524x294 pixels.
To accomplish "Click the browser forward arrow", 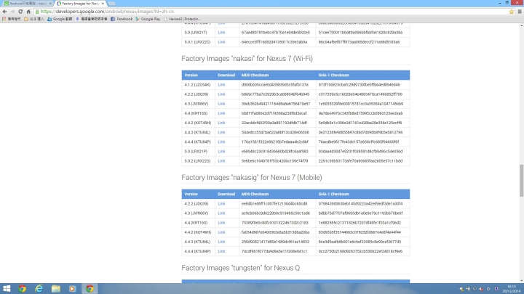I will pyautogui.click(x=12, y=12).
